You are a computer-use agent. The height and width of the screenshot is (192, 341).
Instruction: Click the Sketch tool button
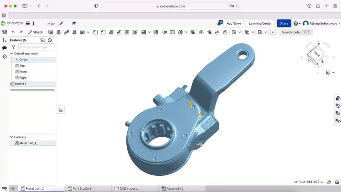(x=35, y=32)
